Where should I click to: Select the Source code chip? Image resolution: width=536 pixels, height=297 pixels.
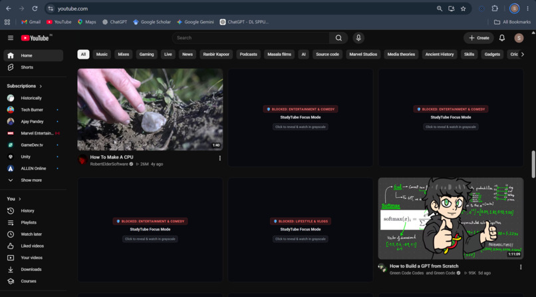tap(327, 54)
